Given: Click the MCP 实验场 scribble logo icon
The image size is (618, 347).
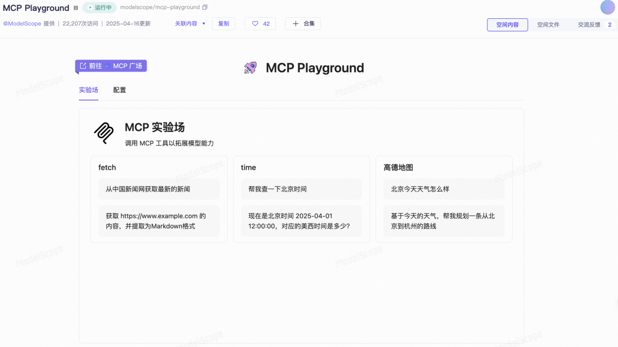Looking at the screenshot, I should [x=104, y=133].
